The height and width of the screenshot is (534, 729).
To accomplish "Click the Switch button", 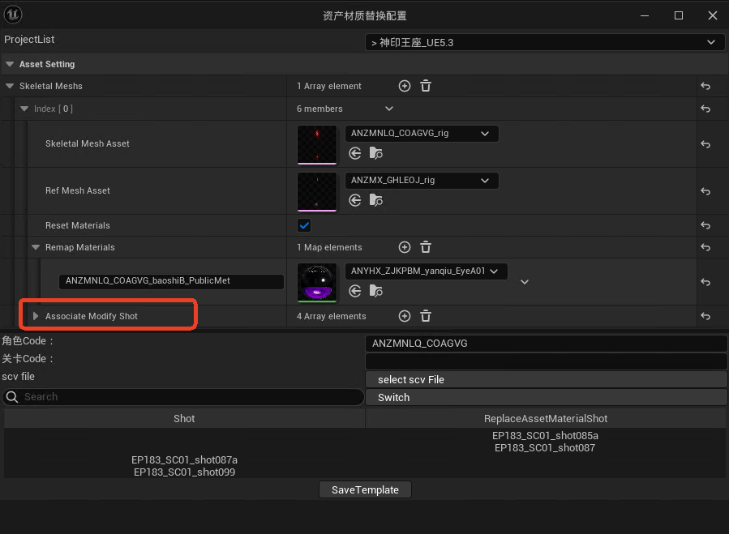I will click(x=547, y=397).
